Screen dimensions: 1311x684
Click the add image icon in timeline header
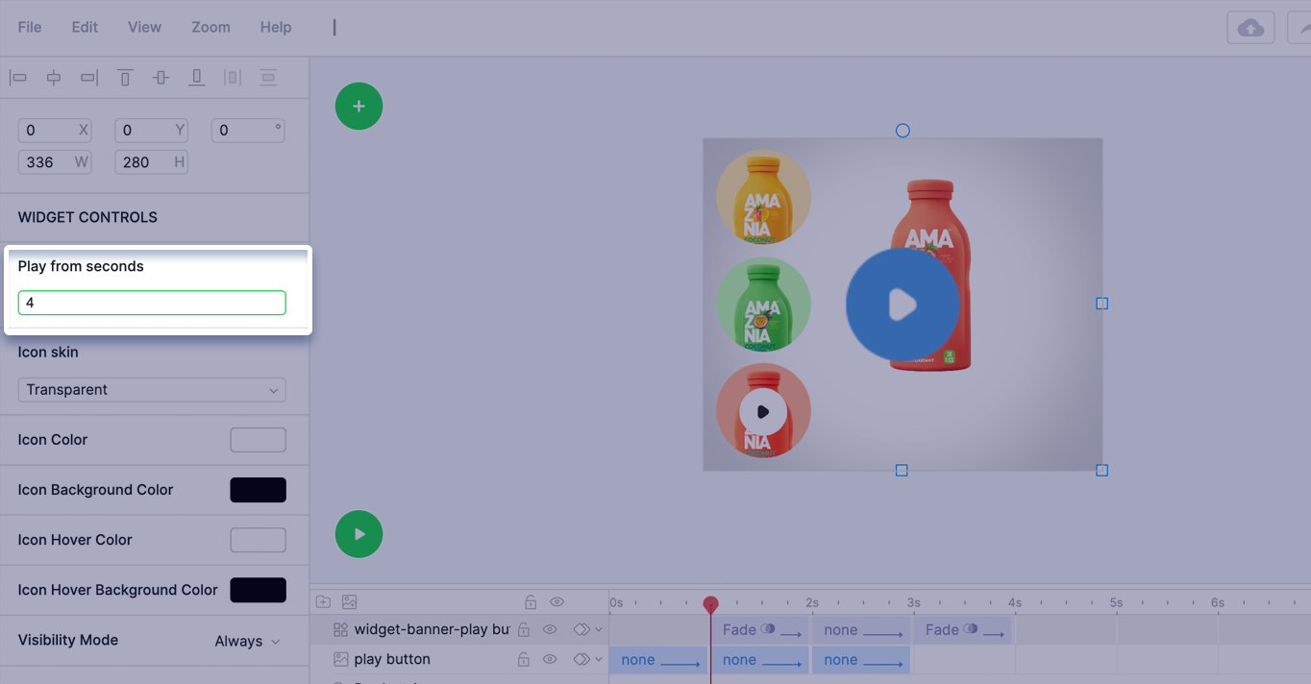click(x=350, y=602)
